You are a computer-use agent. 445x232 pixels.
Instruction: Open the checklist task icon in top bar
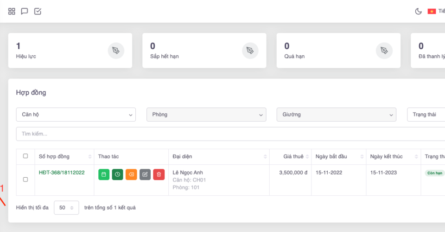38,11
